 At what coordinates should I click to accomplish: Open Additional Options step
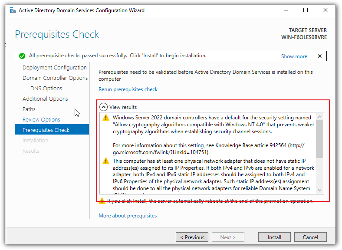[x=45, y=99]
